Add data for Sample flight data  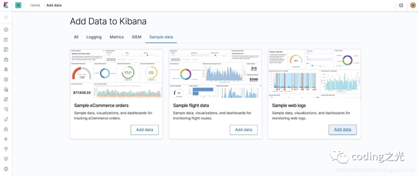coord(243,130)
